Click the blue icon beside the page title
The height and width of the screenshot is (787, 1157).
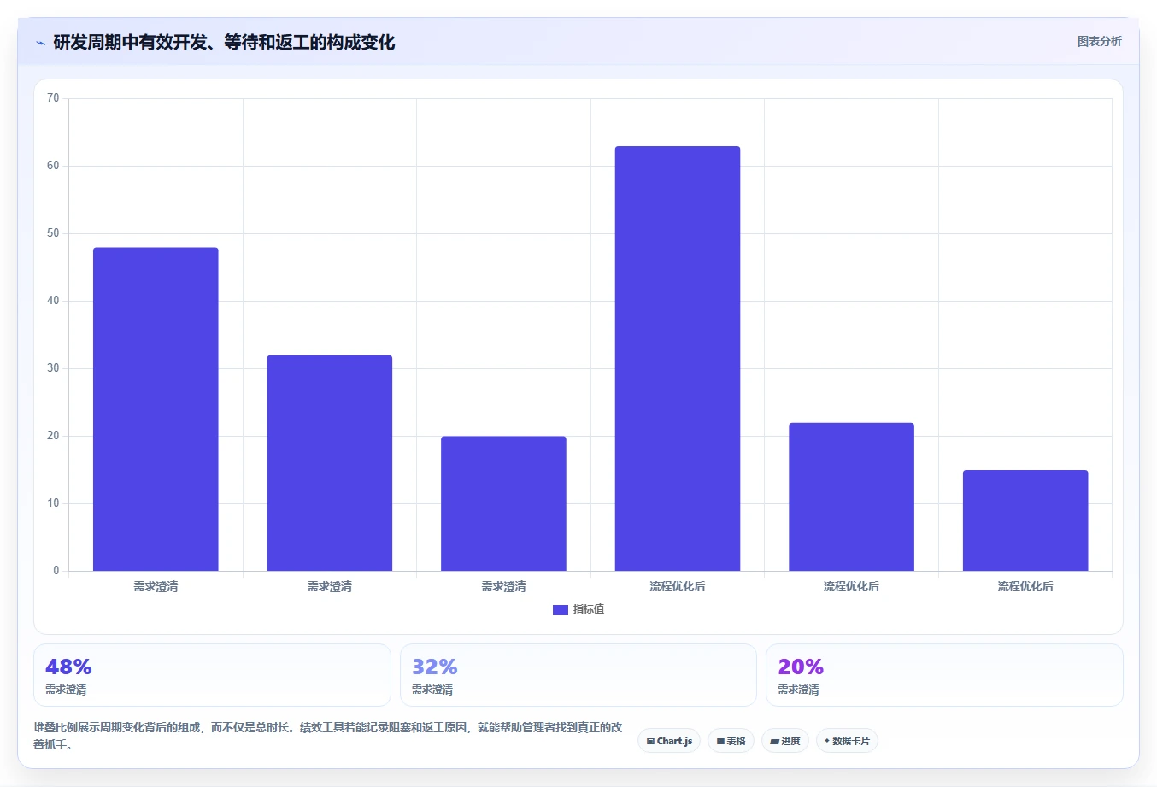coord(40,43)
